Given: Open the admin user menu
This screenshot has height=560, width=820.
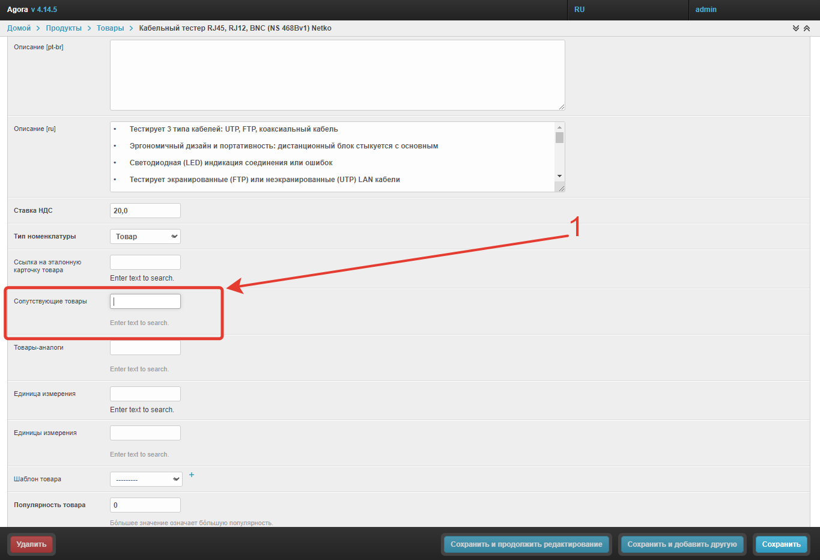Looking at the screenshot, I should tap(706, 10).
